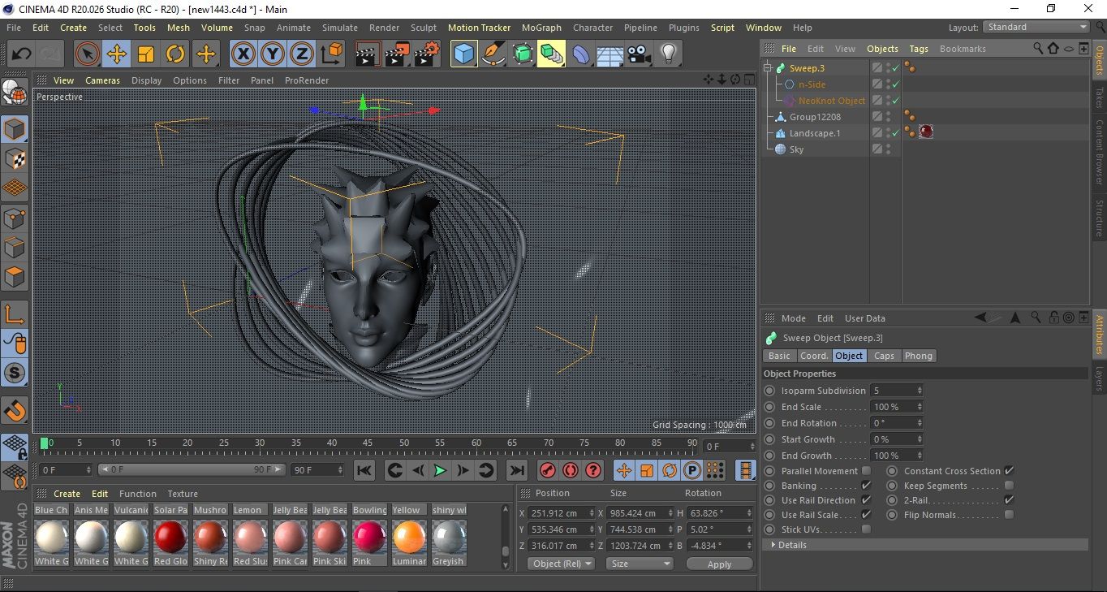1107x592 pixels.
Task: Select the Rotate tool in top toolbar
Action: click(175, 54)
